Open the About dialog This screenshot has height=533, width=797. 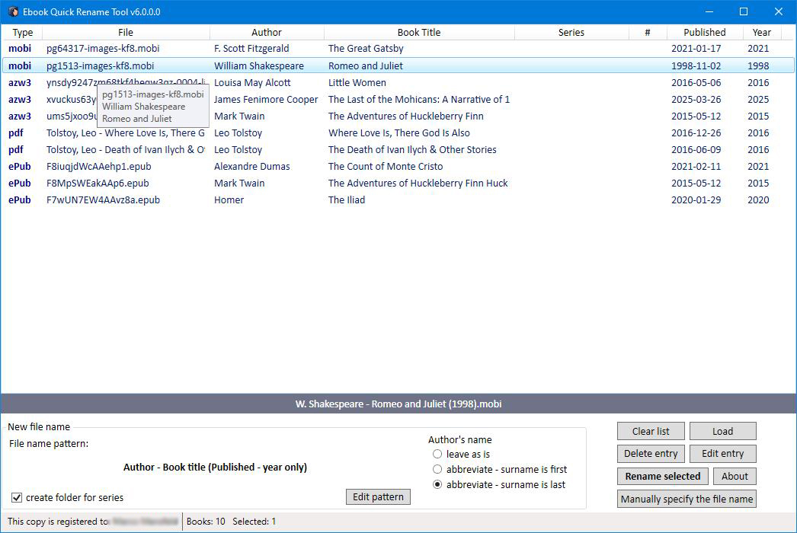pyautogui.click(x=735, y=476)
